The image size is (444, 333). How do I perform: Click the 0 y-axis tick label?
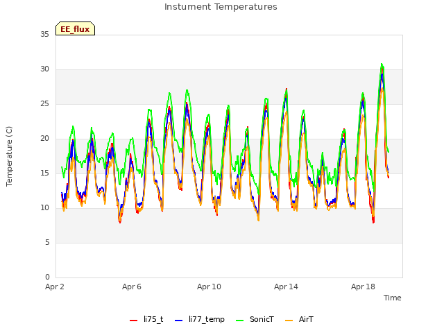click(x=47, y=277)
